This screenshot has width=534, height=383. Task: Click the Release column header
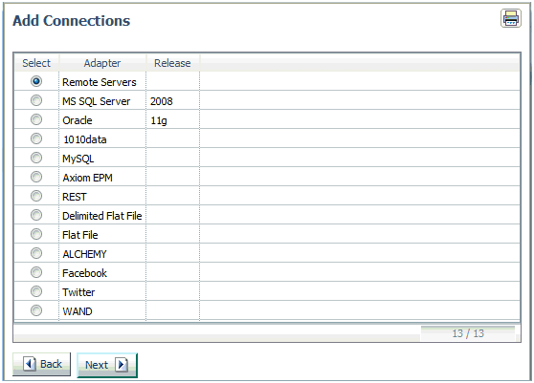click(x=172, y=63)
